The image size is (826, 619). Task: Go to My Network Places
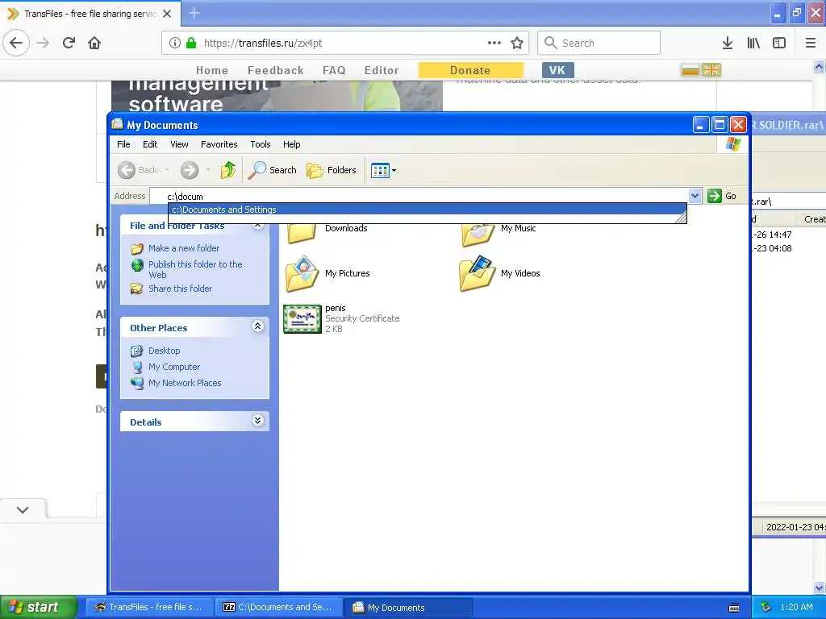185,383
